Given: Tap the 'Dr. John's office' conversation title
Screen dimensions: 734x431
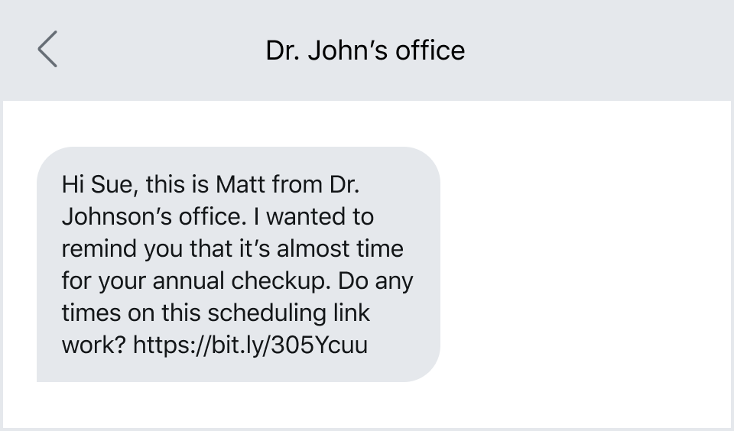Looking at the screenshot, I should point(365,50).
